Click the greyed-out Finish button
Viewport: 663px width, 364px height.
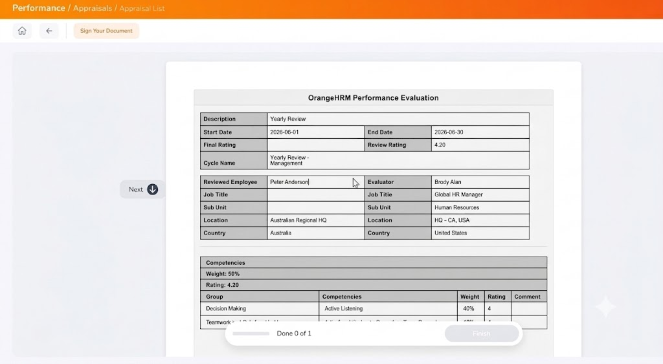coord(481,334)
